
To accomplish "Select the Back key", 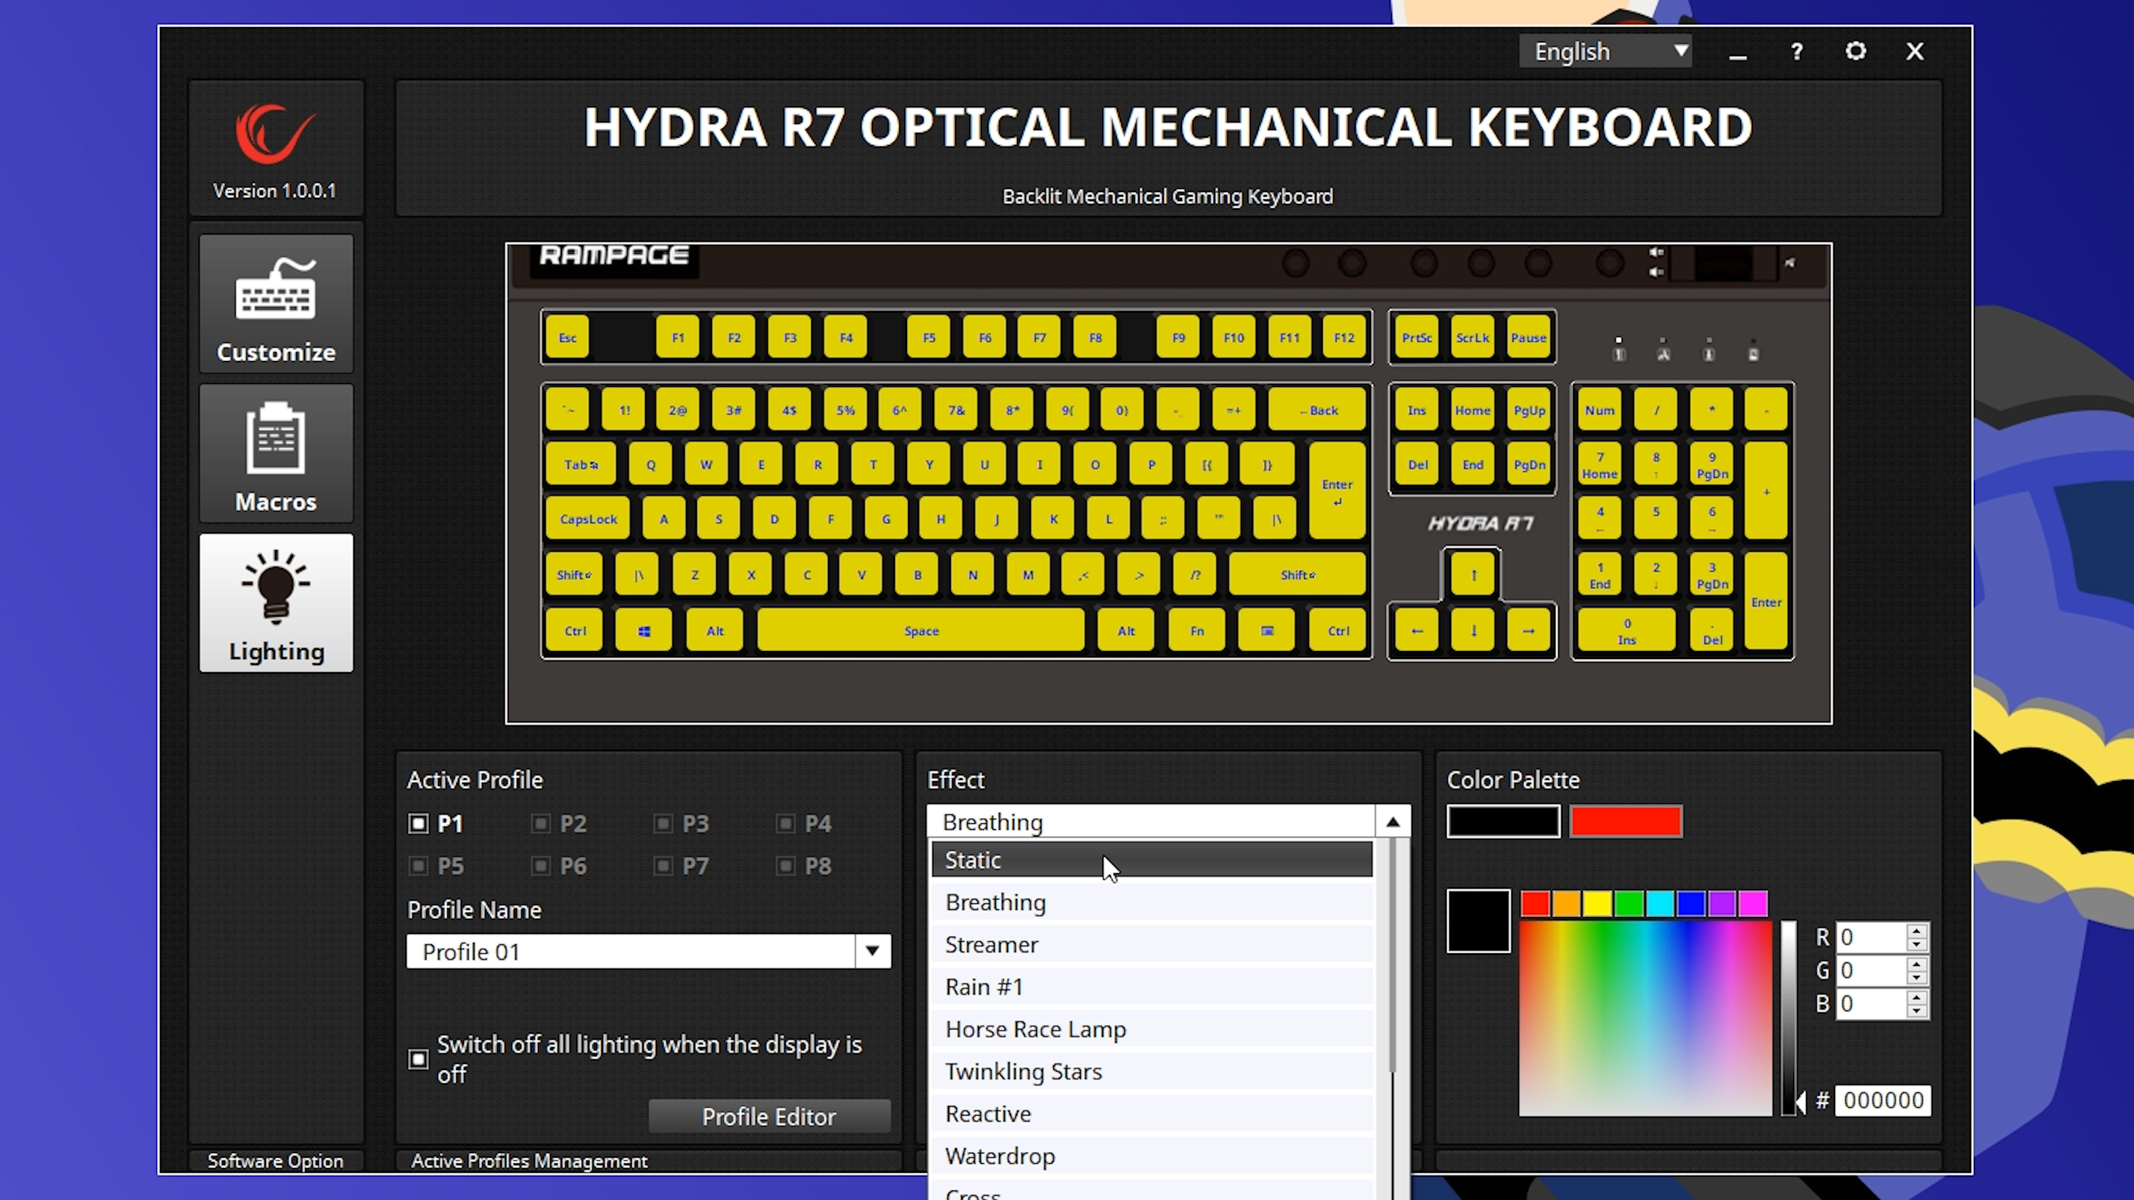I will tap(1317, 410).
